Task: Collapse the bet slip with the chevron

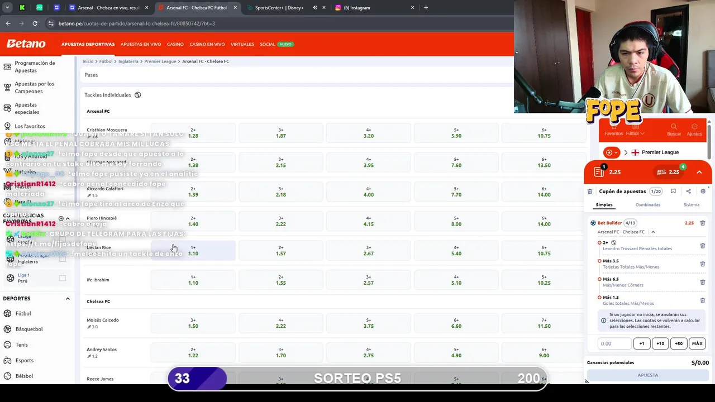Action: point(699,172)
